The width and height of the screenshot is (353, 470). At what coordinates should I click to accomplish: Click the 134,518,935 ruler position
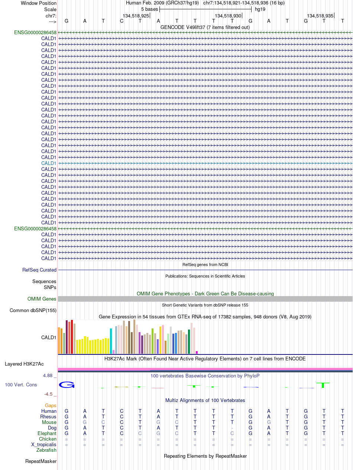point(320,16)
